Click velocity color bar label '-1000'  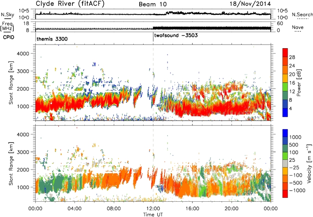(297, 190)
